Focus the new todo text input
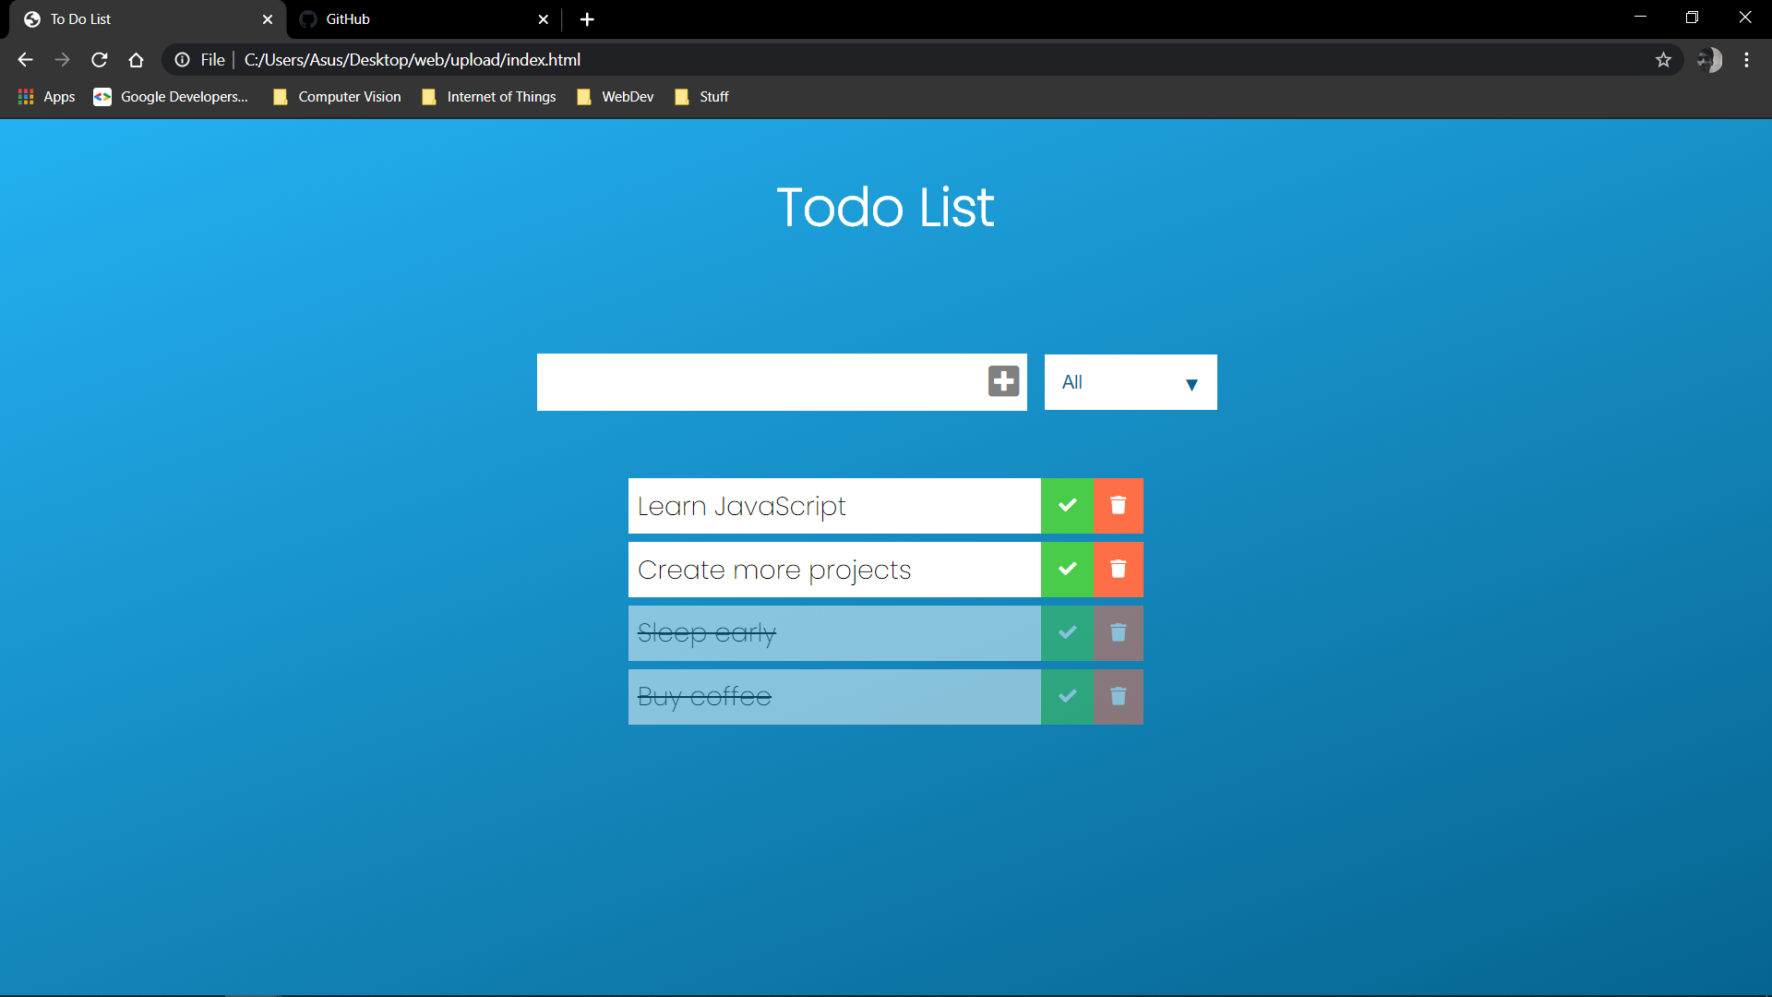The width and height of the screenshot is (1772, 997). [757, 381]
